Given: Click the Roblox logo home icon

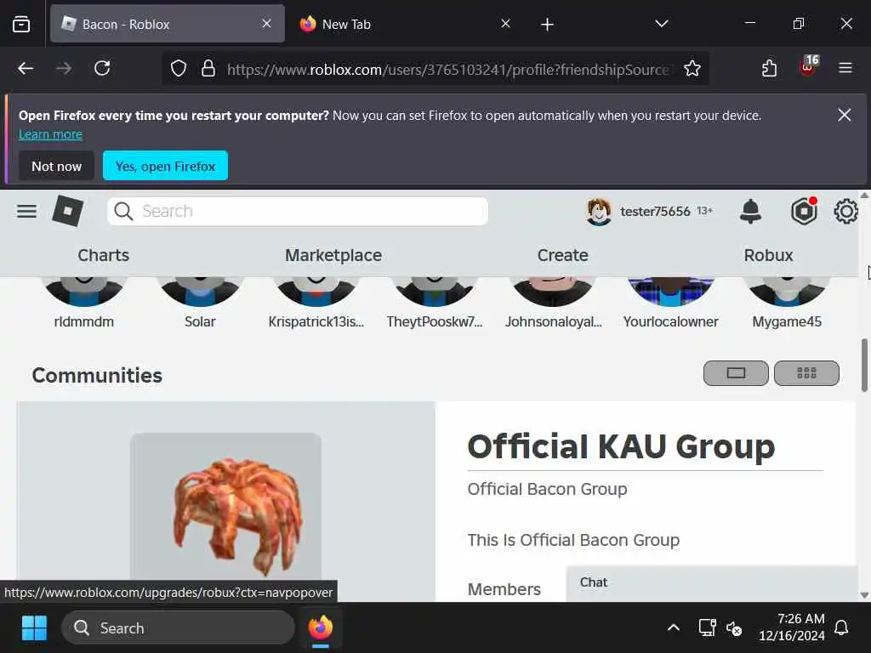Looking at the screenshot, I should tap(68, 211).
